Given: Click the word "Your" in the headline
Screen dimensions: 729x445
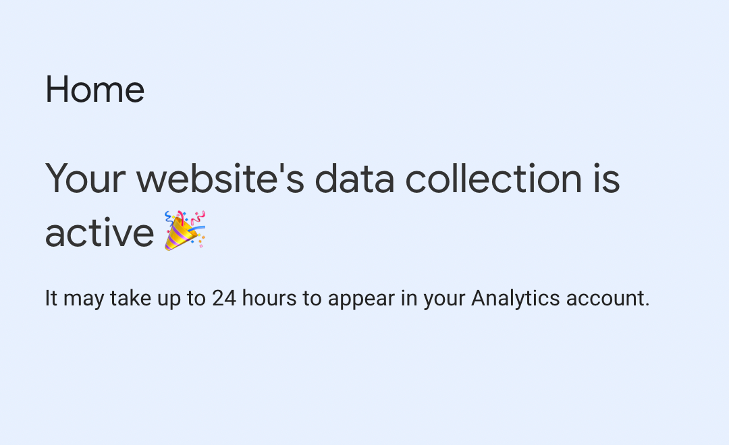Looking at the screenshot, I should coord(86,179).
